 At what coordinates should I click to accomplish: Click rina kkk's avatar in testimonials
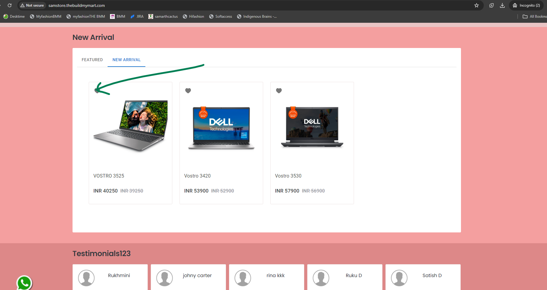243,278
